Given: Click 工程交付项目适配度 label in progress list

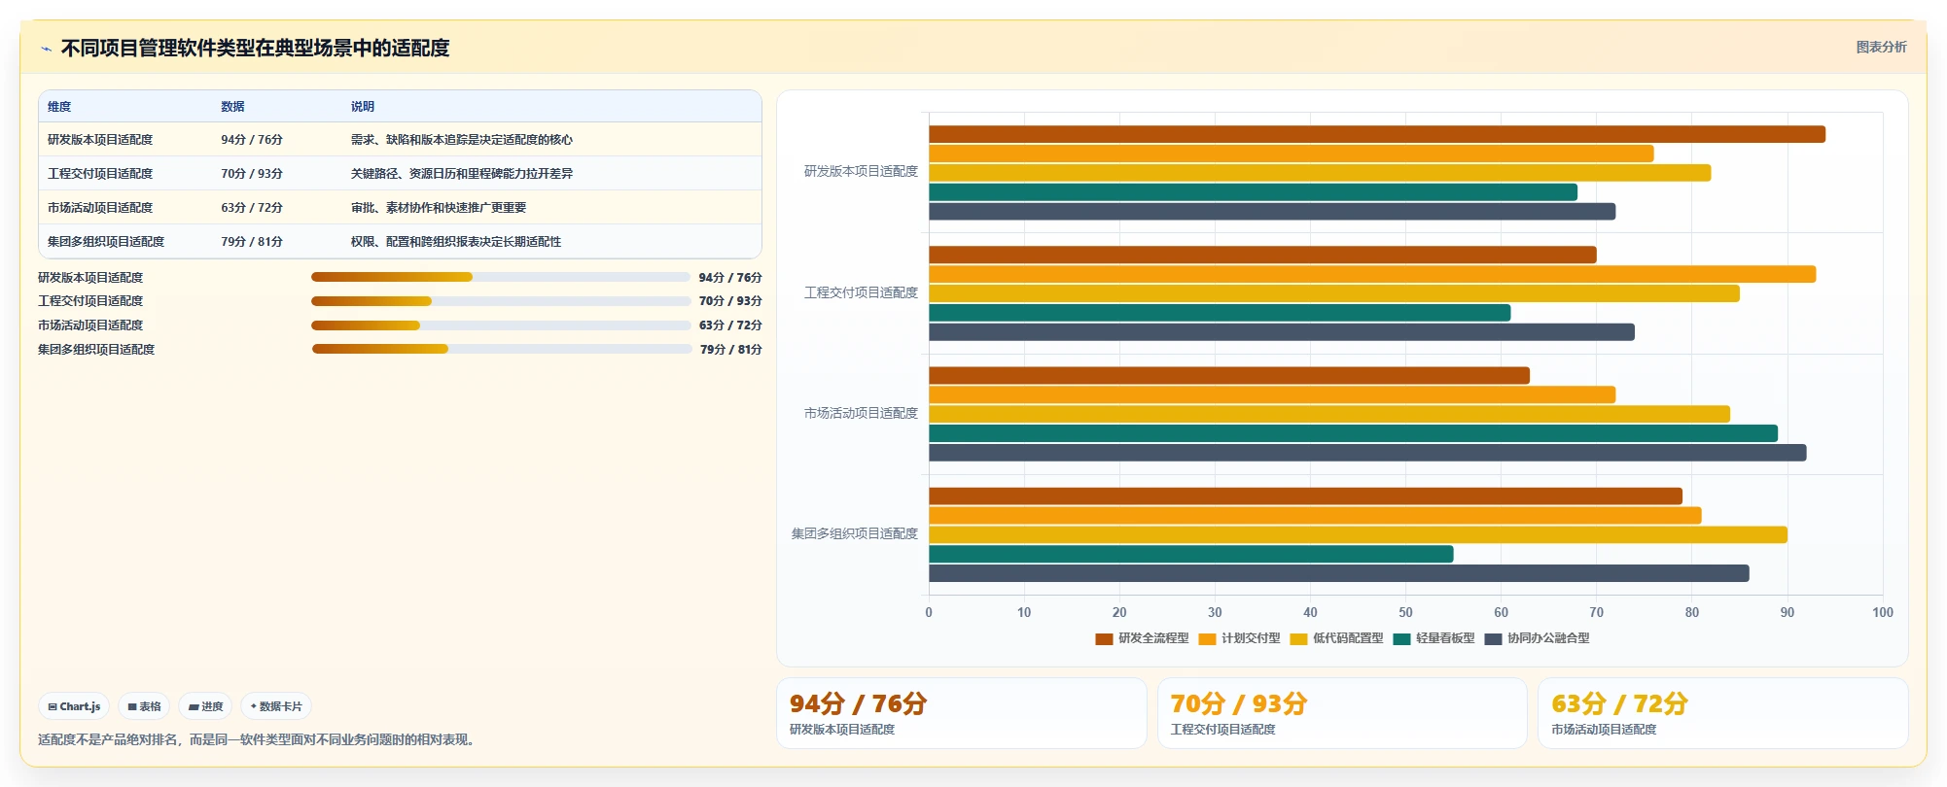Looking at the screenshot, I should (90, 301).
